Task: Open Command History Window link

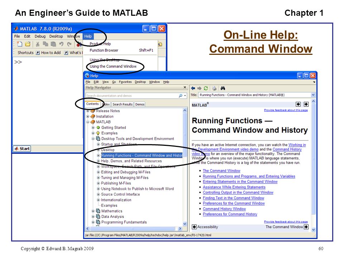Action: click(x=224, y=209)
